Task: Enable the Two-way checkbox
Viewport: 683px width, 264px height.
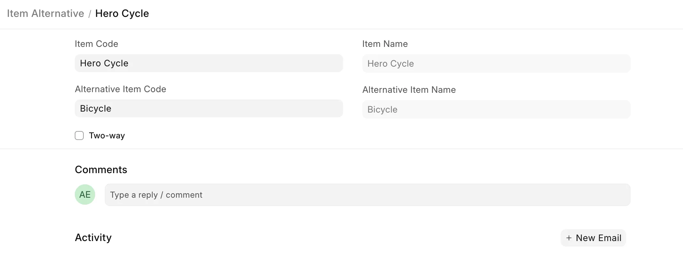Action: click(79, 136)
